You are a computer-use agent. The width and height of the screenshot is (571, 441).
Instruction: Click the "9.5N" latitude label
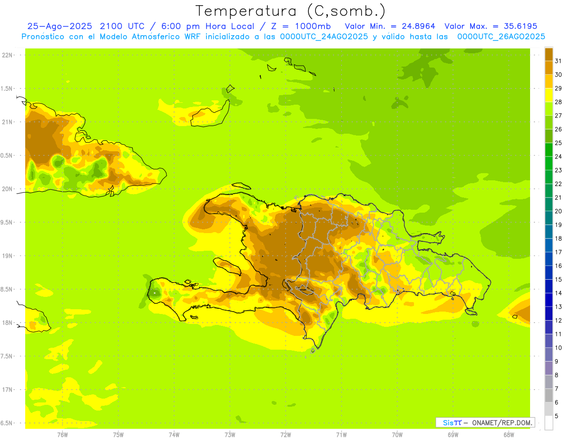click(7, 222)
